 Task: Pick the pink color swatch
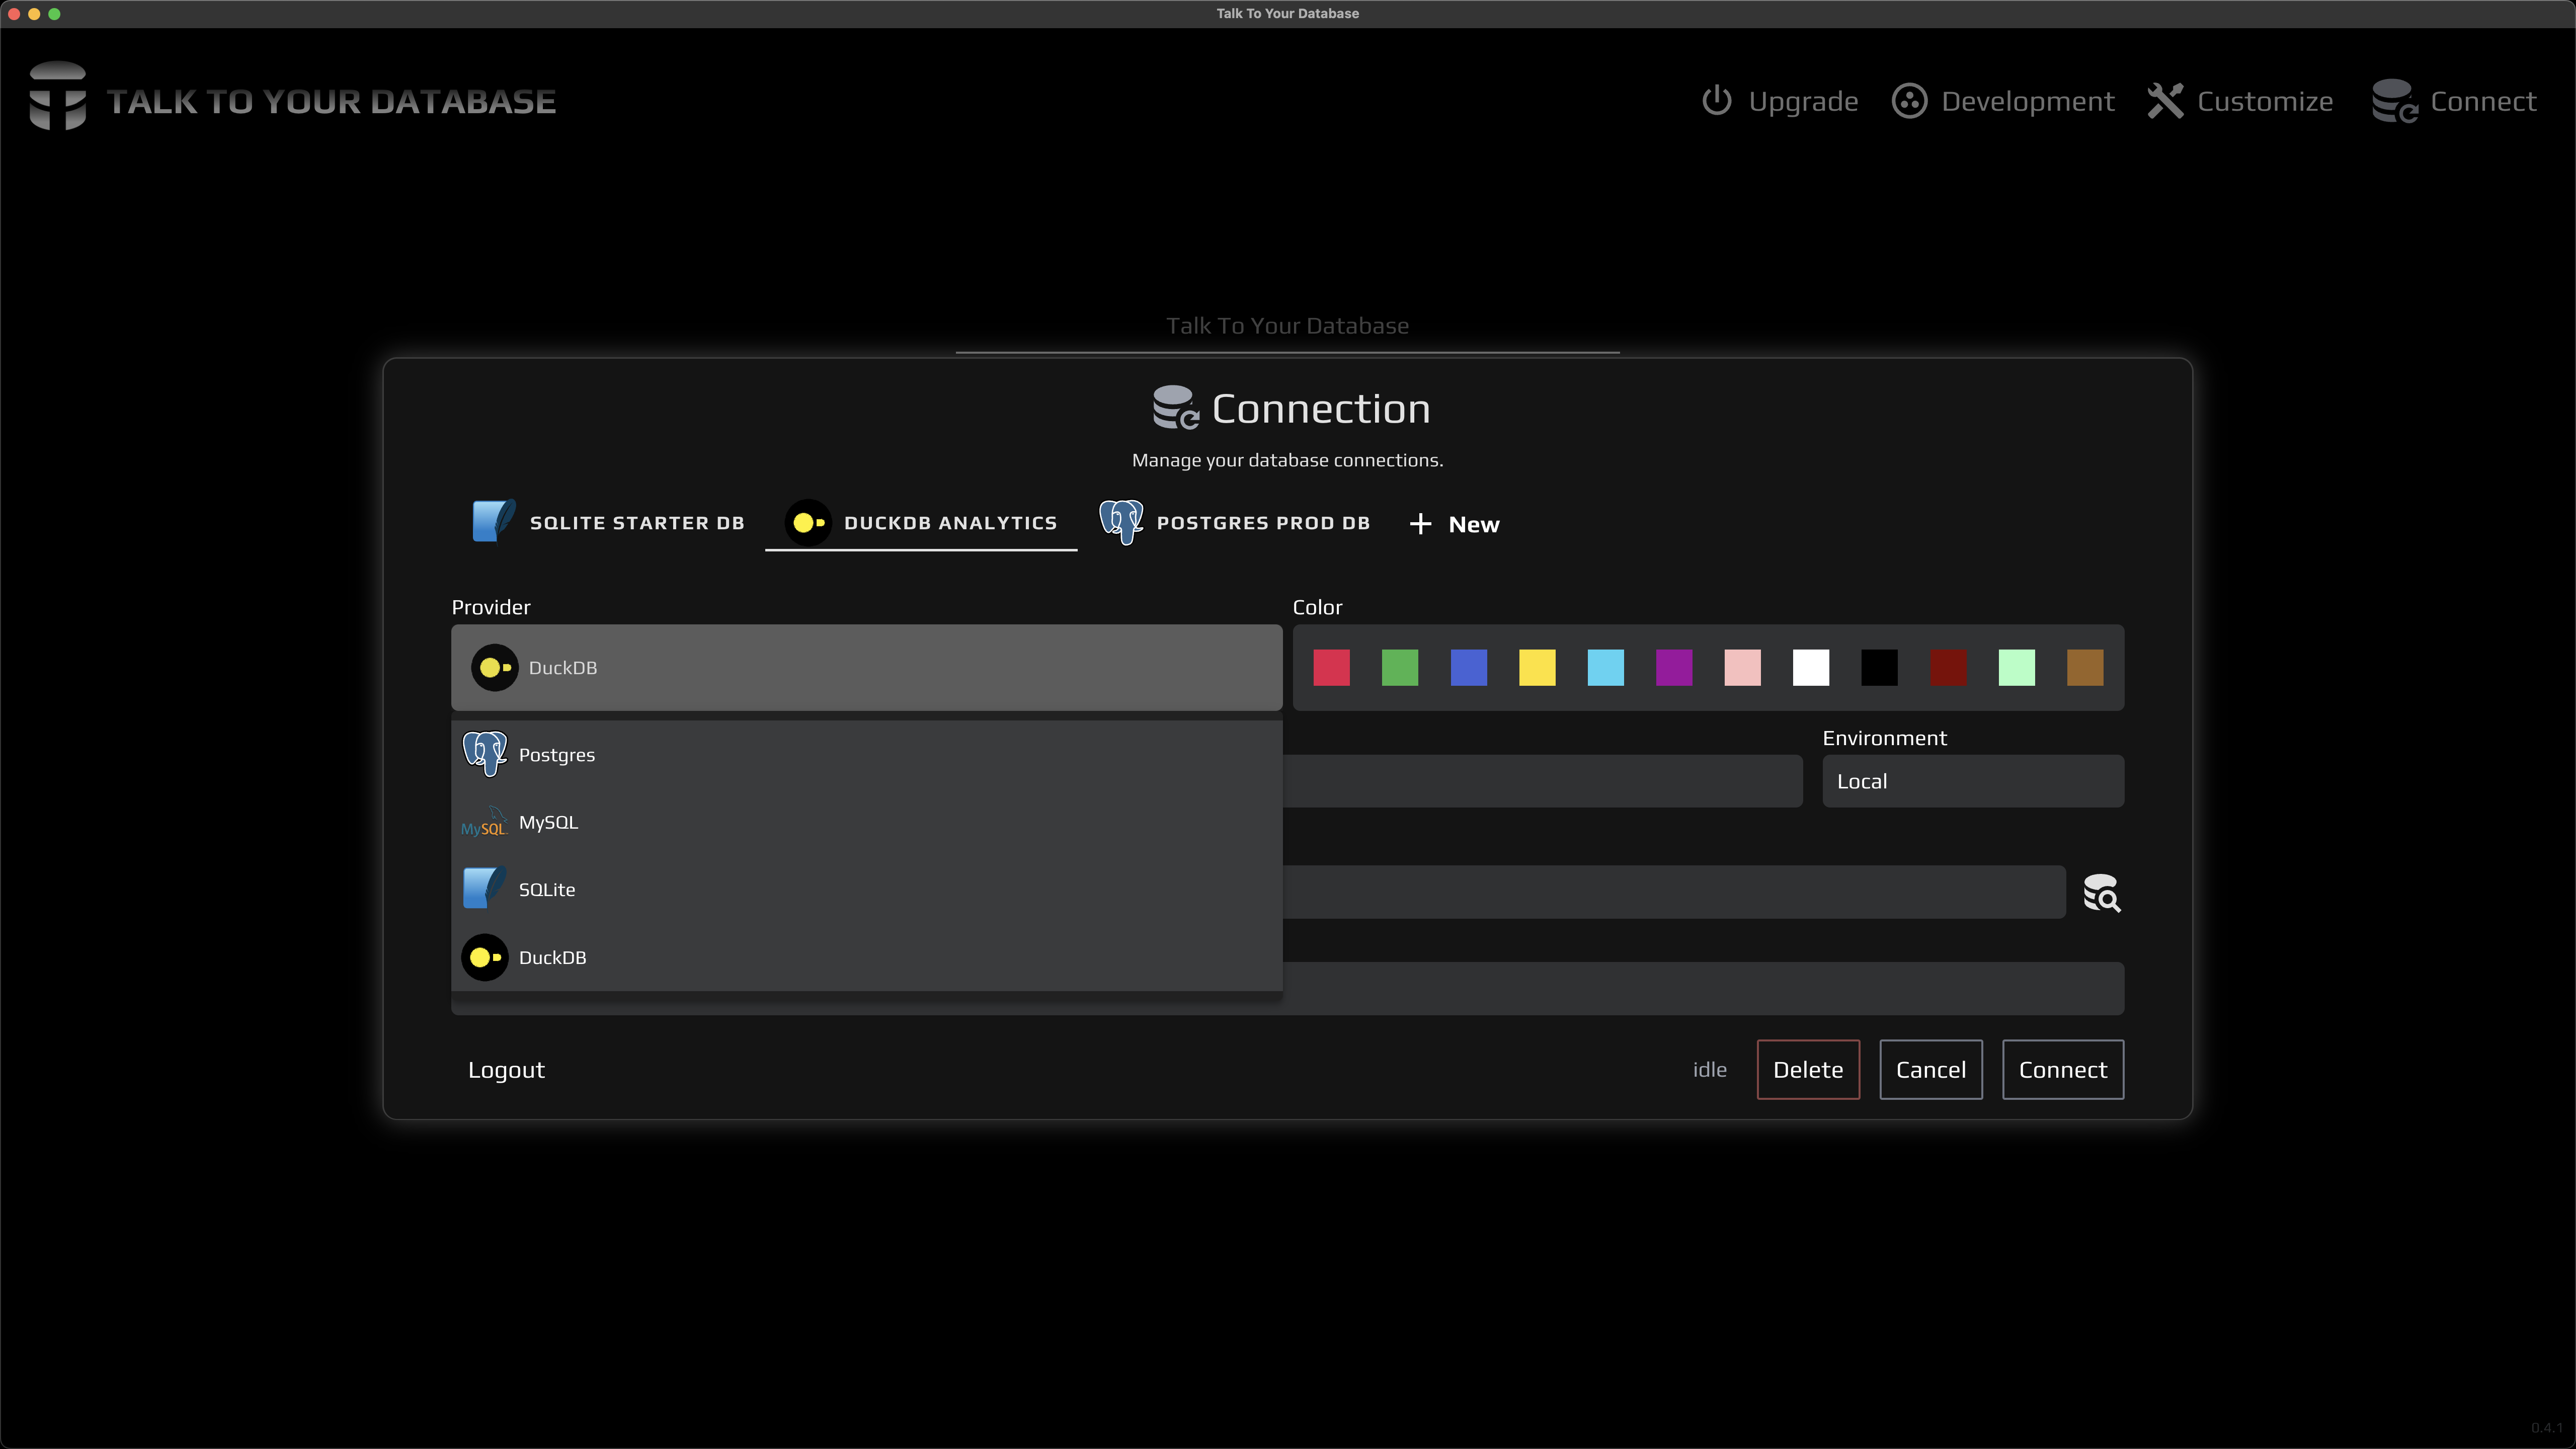(1742, 667)
